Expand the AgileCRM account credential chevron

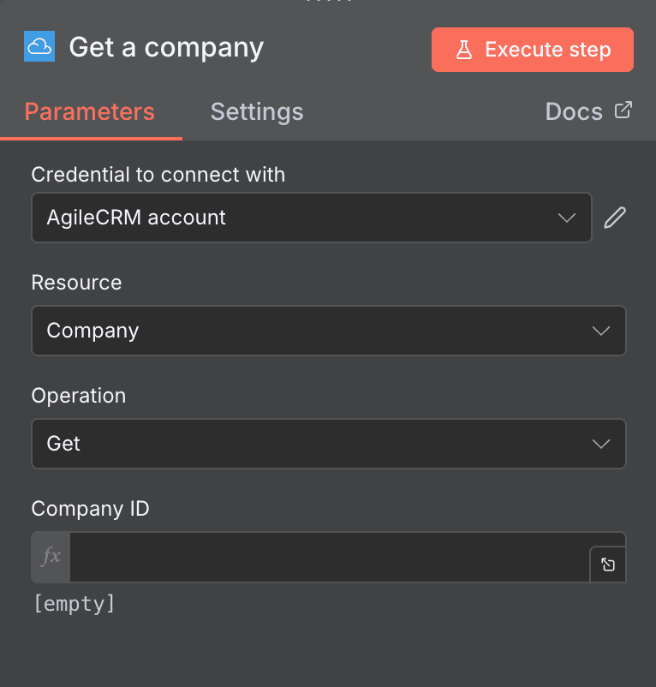click(567, 218)
